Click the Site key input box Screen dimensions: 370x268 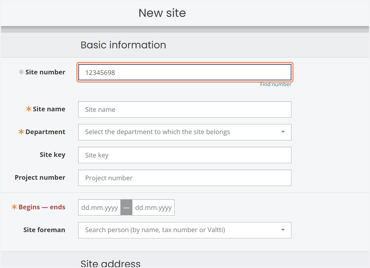pyautogui.click(x=185, y=155)
